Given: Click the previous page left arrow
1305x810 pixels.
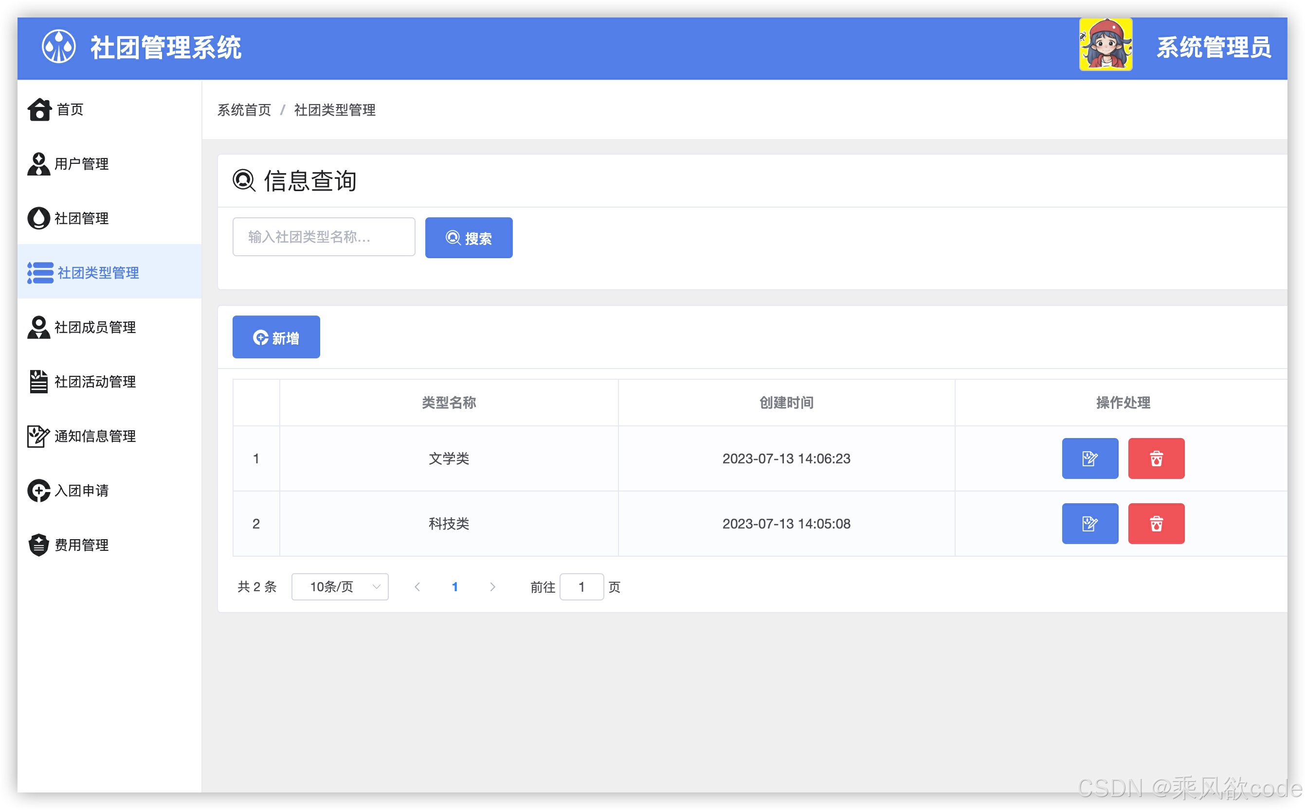Looking at the screenshot, I should pyautogui.click(x=417, y=587).
